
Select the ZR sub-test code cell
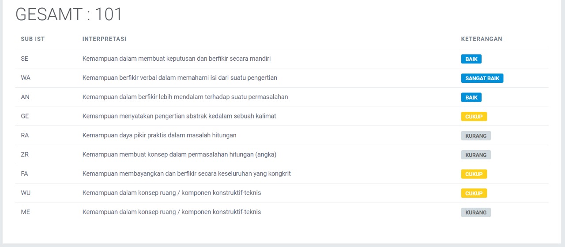tap(25, 155)
